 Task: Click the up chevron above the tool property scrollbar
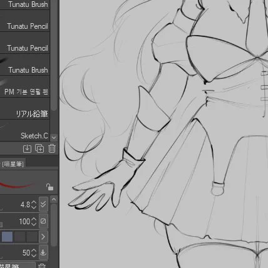[x=54, y=200]
